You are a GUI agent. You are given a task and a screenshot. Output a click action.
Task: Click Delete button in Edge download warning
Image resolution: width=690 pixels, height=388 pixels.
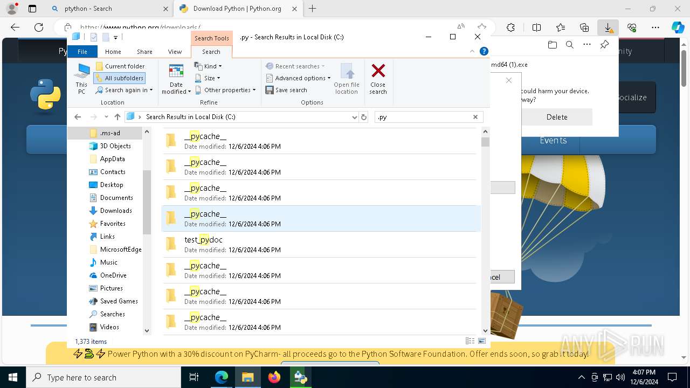coord(557,117)
